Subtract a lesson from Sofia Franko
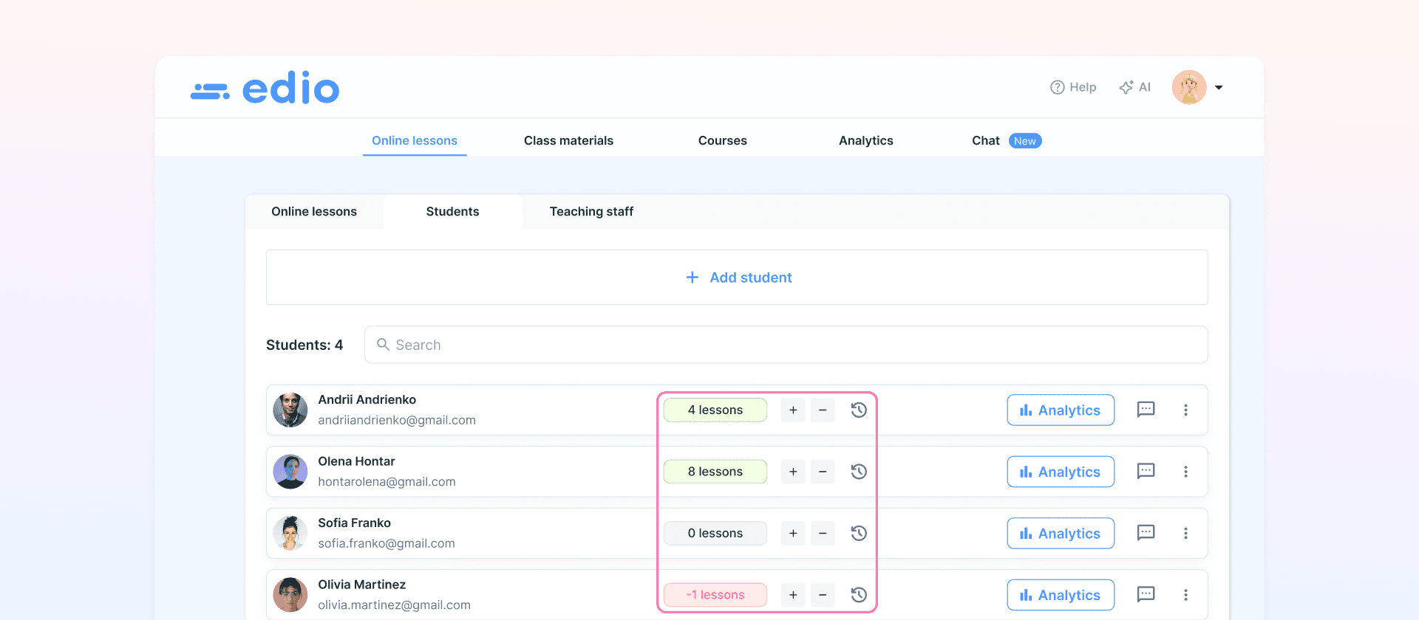Screen dimensions: 1419x620 point(823,533)
